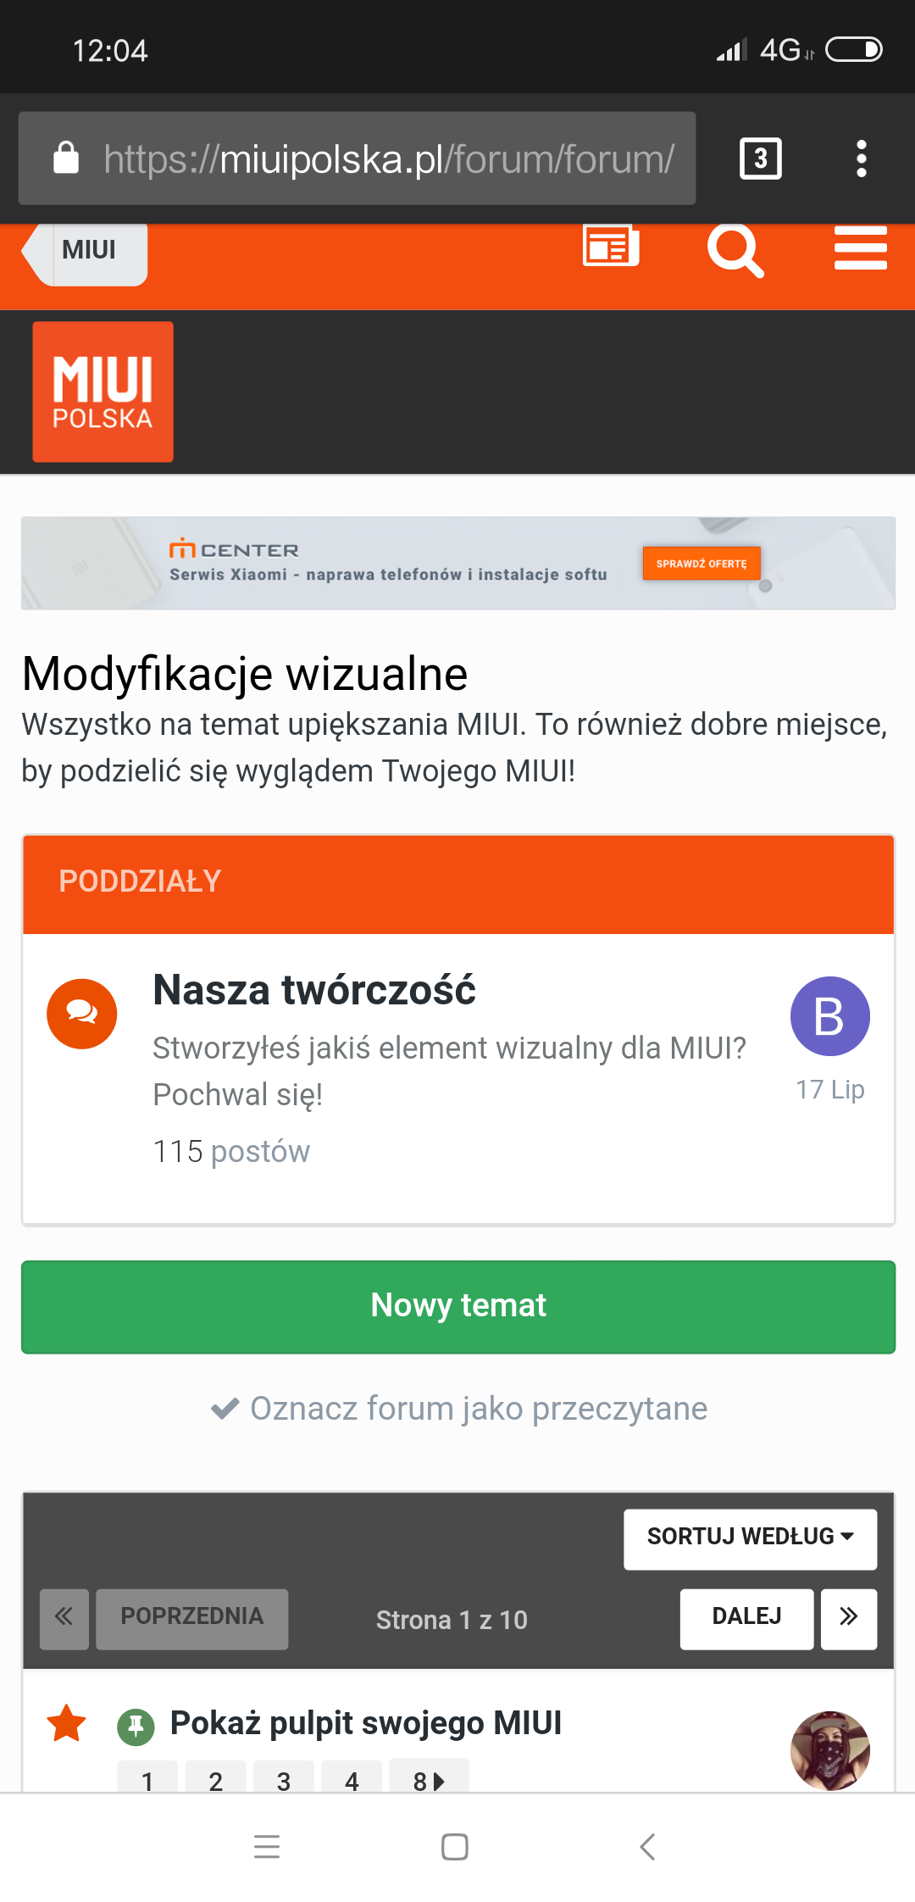Open the Mi Center Sprawdź ofertę banner
Viewport: 915px width, 1902px height.
pos(701,564)
